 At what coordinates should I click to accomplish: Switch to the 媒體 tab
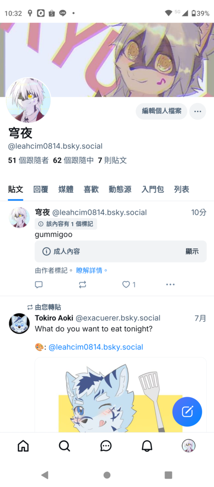click(x=66, y=189)
